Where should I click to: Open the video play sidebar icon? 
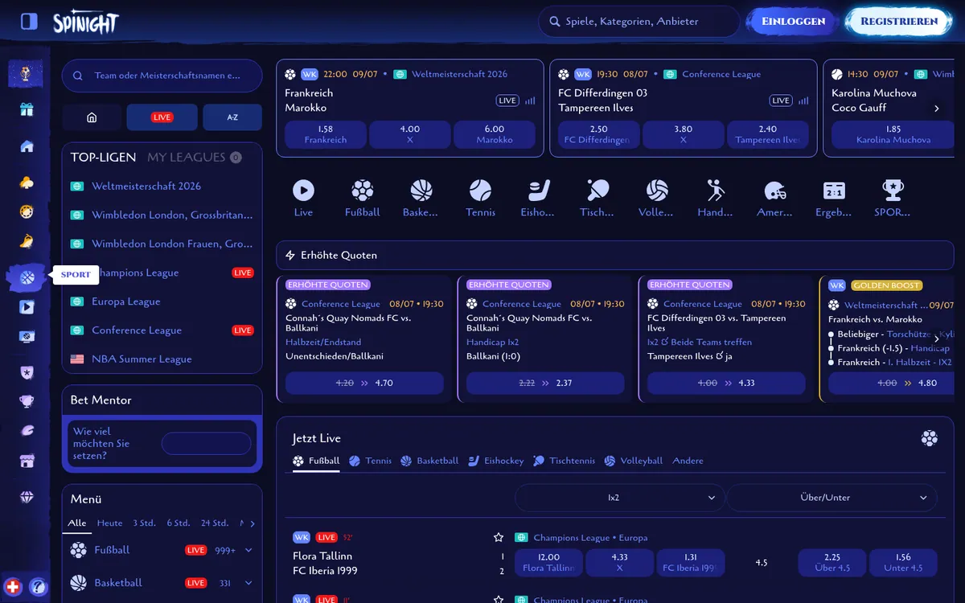point(27,307)
